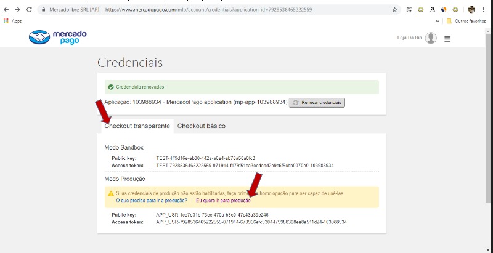The image size is (493, 253).
Task: Bookmark this page with the star
Action: [x=394, y=10]
